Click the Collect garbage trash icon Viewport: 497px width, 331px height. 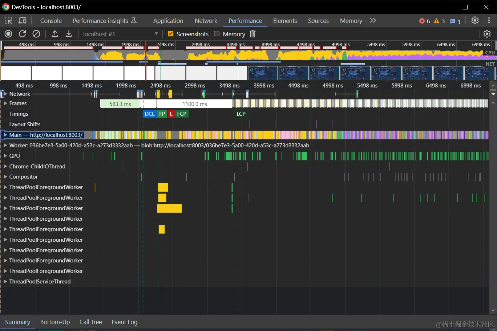(x=253, y=34)
